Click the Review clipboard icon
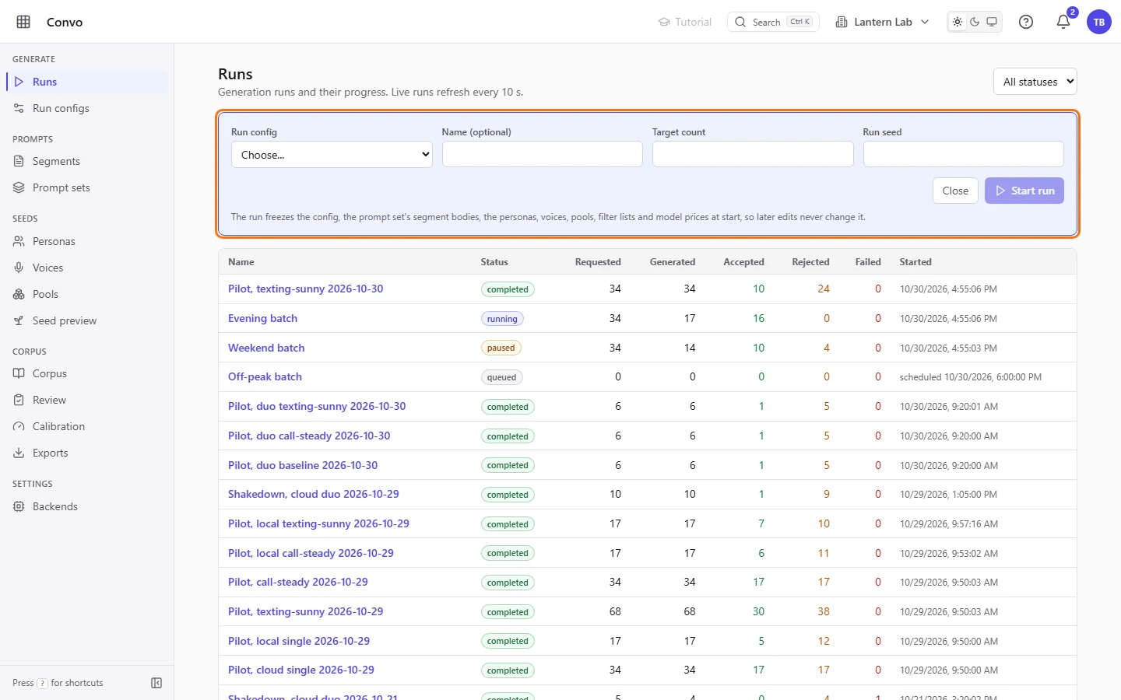The width and height of the screenshot is (1121, 700). [x=19, y=400]
